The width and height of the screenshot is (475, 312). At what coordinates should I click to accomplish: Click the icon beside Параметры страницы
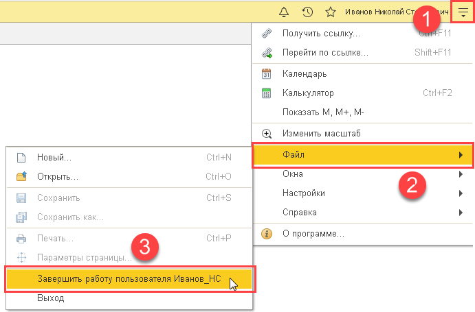21,258
